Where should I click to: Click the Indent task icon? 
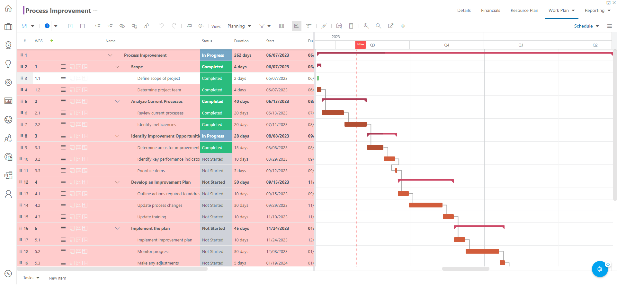click(x=110, y=26)
